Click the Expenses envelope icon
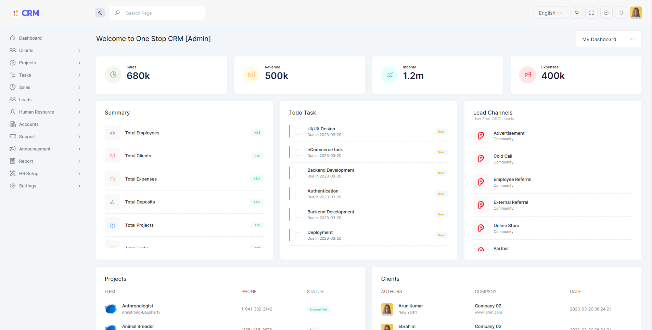Image resolution: width=652 pixels, height=330 pixels. point(528,75)
